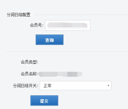The image size is (128, 109).
Task: Click the white text 提交 on the button
Action: [x=44, y=101]
